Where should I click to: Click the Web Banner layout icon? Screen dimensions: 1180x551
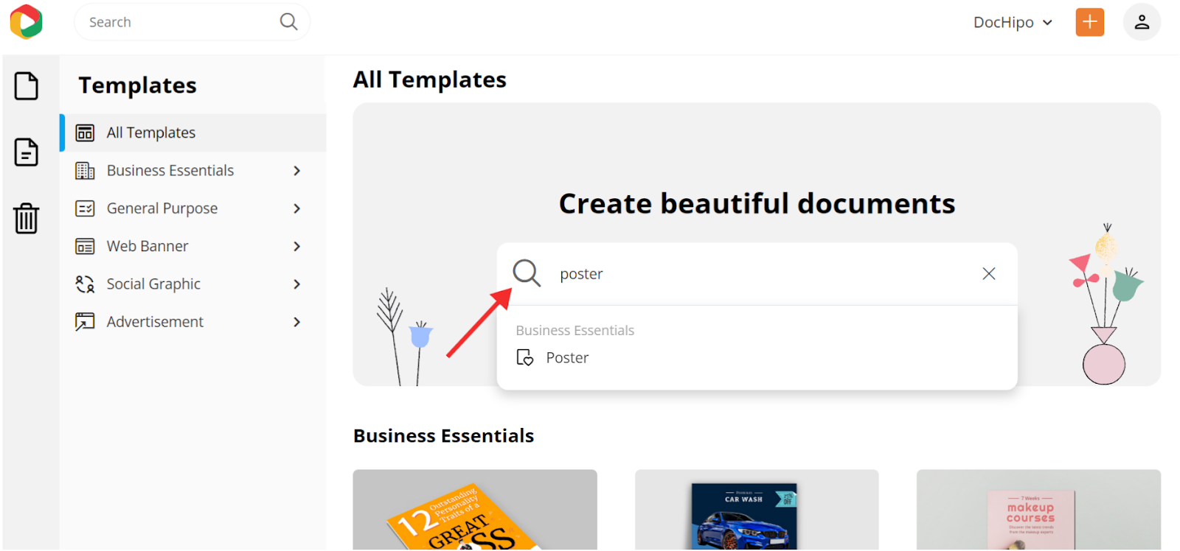click(85, 246)
